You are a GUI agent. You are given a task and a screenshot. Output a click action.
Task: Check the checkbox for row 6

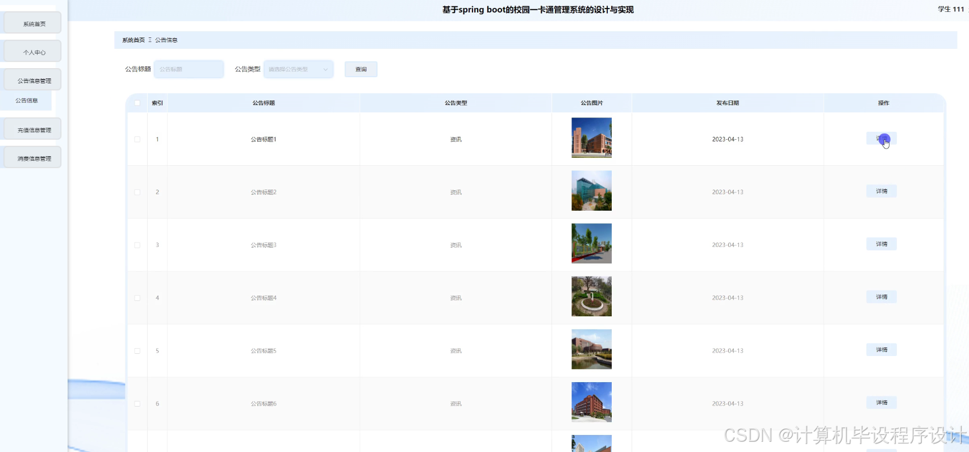(137, 404)
